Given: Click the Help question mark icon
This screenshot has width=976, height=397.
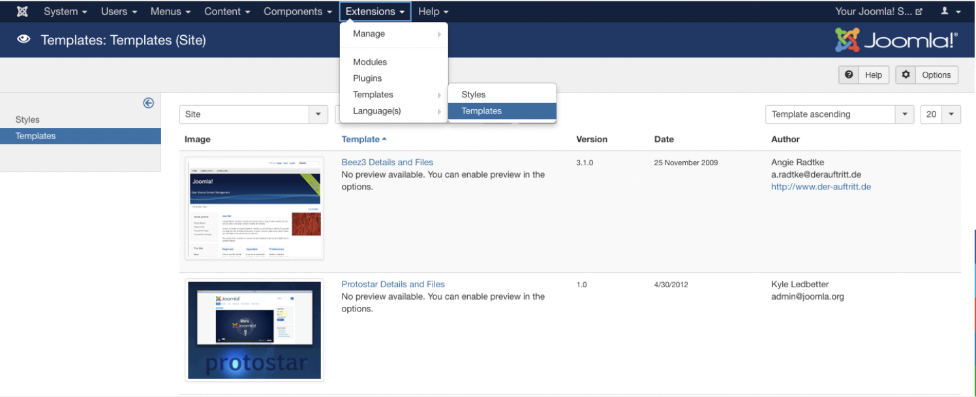Looking at the screenshot, I should coord(849,74).
